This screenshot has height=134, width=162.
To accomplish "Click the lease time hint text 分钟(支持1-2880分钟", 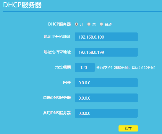I will click(112, 68).
